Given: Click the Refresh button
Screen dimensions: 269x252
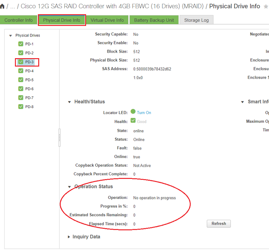Looking at the screenshot, I should (219, 224).
